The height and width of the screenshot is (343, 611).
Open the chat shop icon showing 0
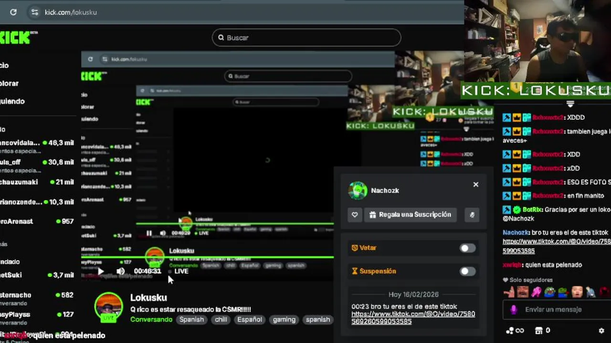(543, 331)
